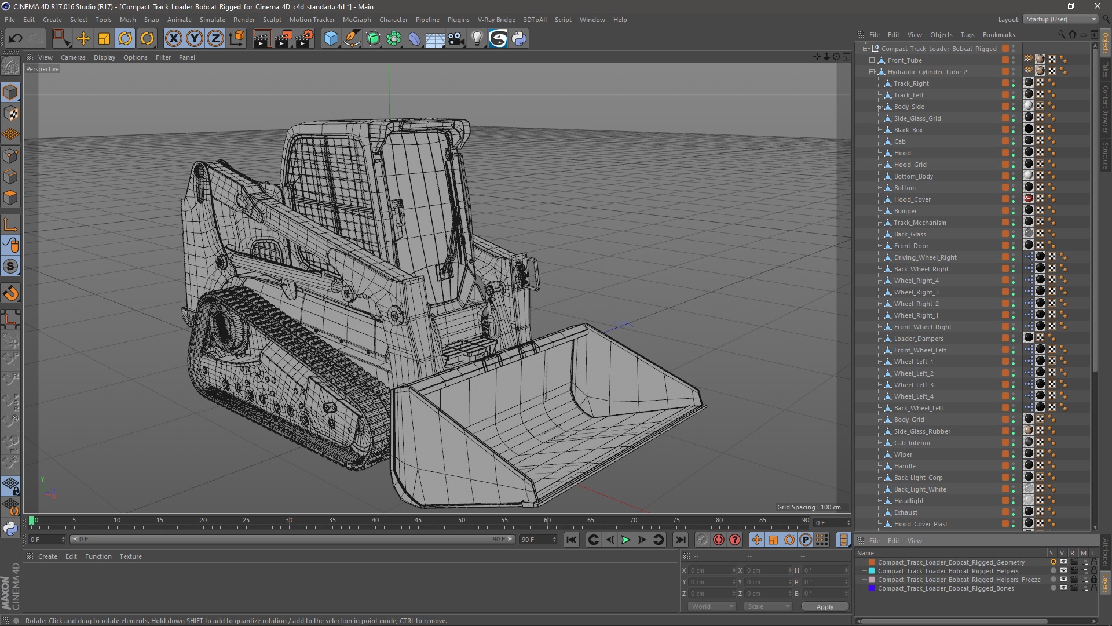This screenshot has width=1112, height=626.
Task: Open the viewport Display menu
Action: 104,57
